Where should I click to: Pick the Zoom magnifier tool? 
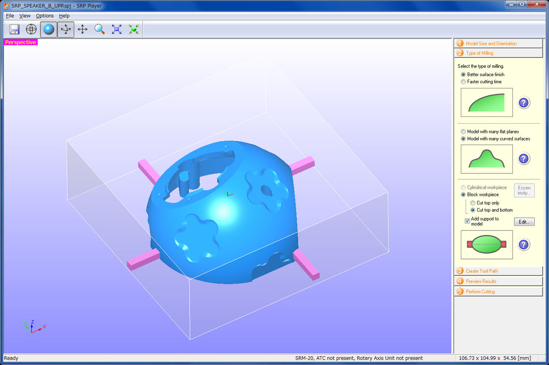[99, 29]
